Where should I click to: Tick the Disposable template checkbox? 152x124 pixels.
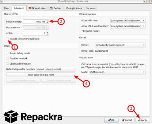point(7,64)
